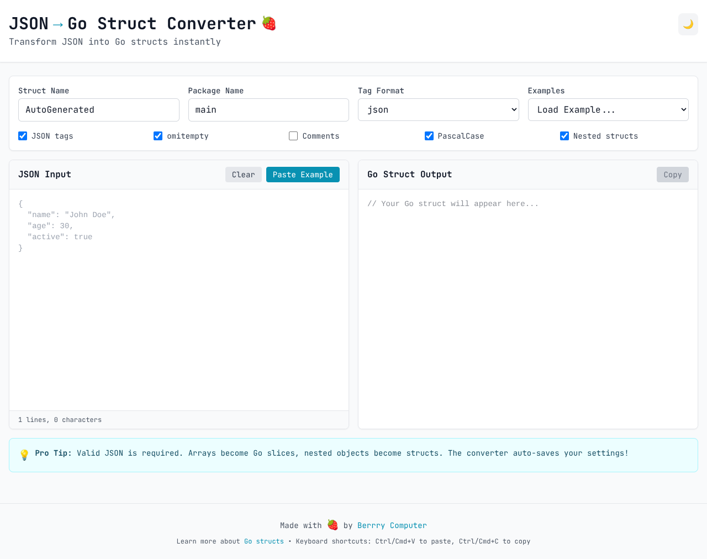The width and height of the screenshot is (707, 559).
Task: Uncheck the omitempty option
Action: 158,136
